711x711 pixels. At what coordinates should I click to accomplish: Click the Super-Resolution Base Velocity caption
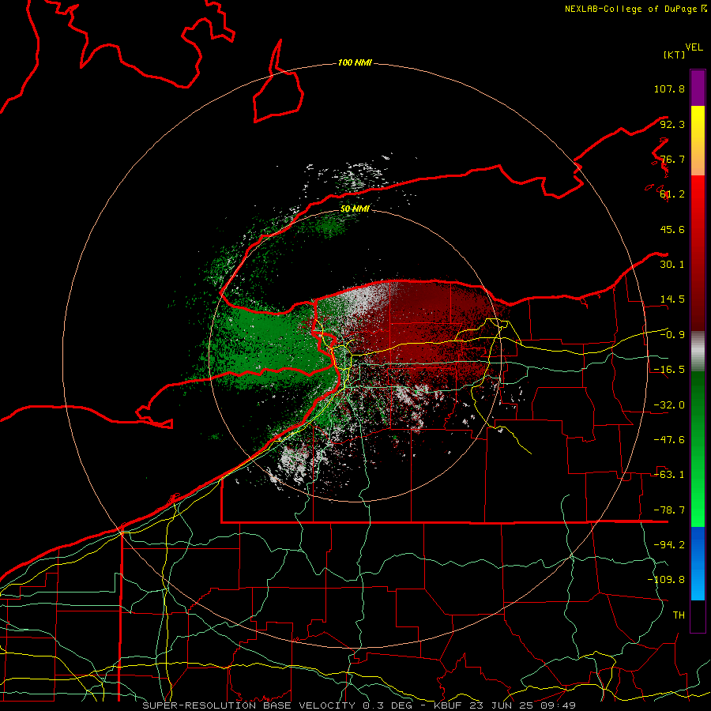click(x=359, y=705)
